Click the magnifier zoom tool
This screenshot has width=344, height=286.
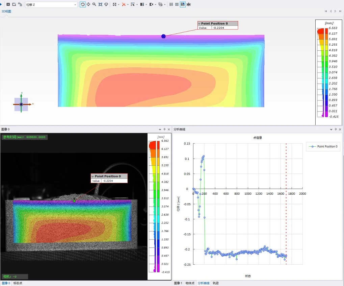pos(94,4)
